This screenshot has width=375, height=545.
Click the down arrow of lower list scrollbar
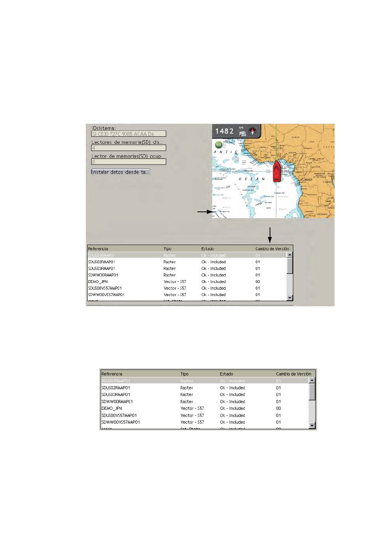click(312, 426)
